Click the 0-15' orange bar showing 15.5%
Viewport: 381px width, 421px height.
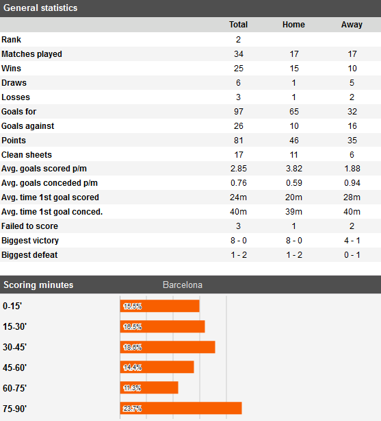coord(159,306)
